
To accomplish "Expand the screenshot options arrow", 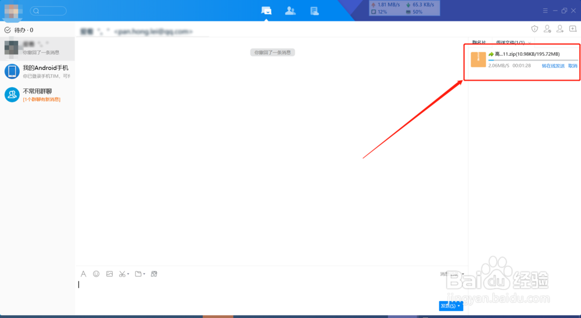I will (128, 274).
